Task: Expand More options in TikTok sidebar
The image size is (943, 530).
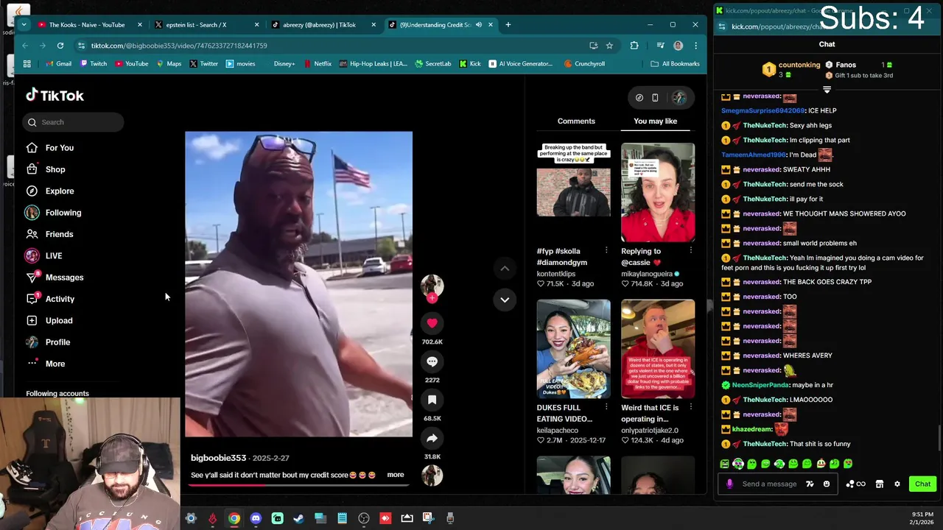Action: (55, 364)
